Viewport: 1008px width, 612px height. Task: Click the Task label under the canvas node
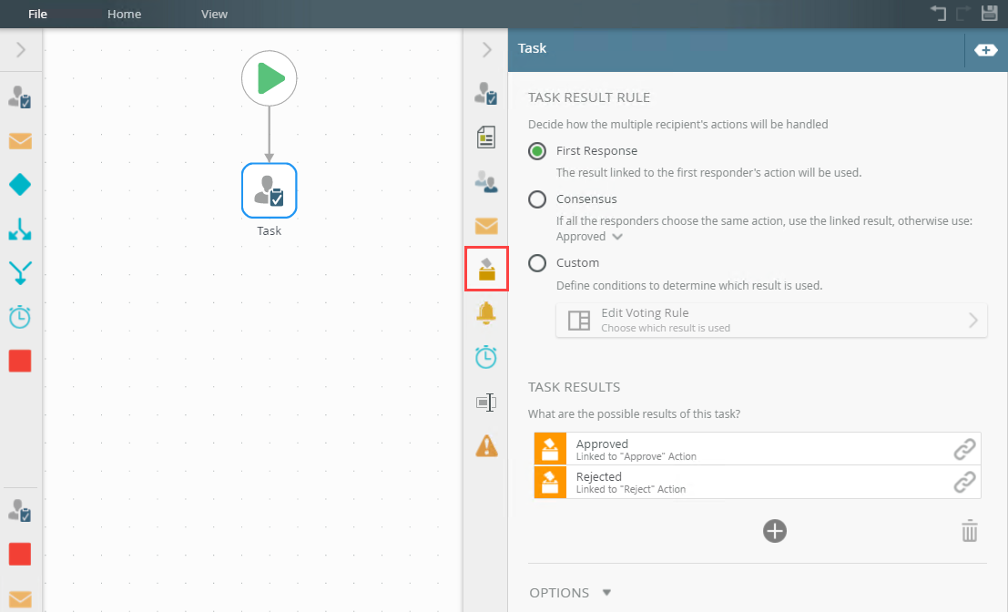click(270, 230)
